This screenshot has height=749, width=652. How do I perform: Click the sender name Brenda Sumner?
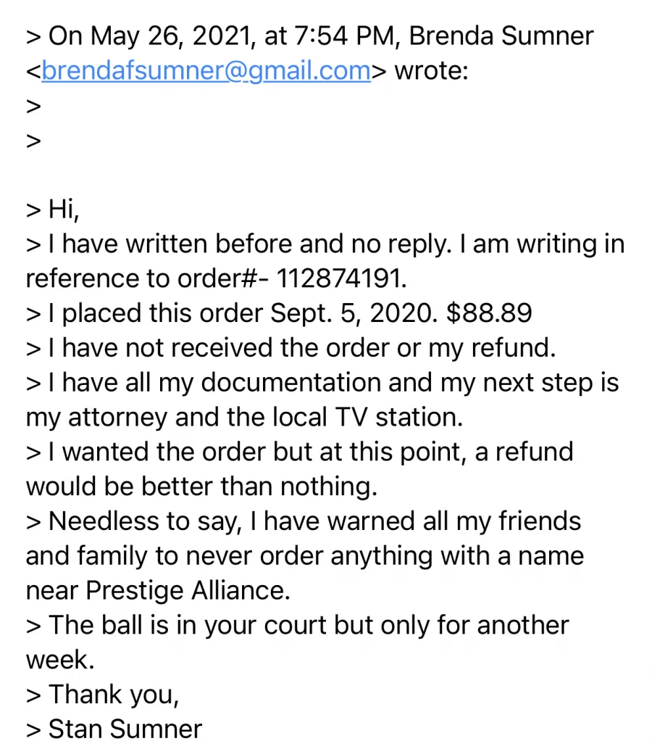(x=501, y=36)
